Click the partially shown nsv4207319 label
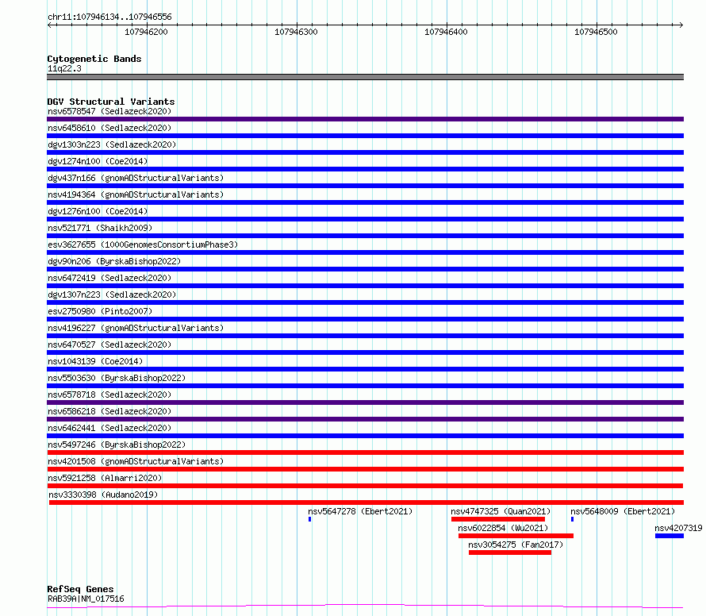 click(x=678, y=528)
